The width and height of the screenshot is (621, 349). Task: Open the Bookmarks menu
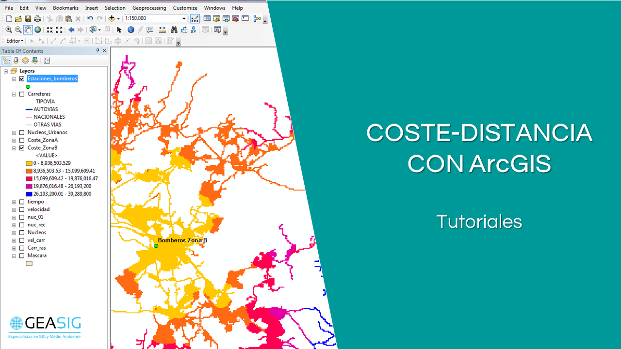coord(65,8)
